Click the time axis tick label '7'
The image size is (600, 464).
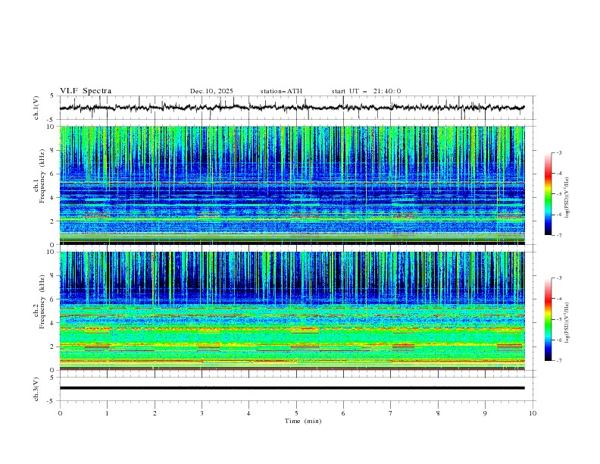click(x=391, y=413)
